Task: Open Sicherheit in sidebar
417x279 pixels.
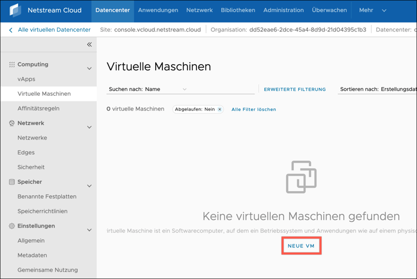Action: click(31, 167)
